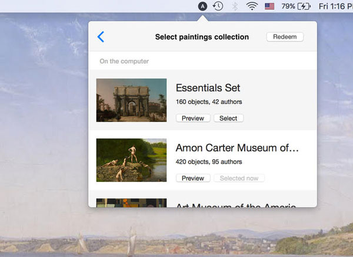353x257 pixels.
Task: Click the 'Essentials Set' title
Action: click(x=208, y=88)
